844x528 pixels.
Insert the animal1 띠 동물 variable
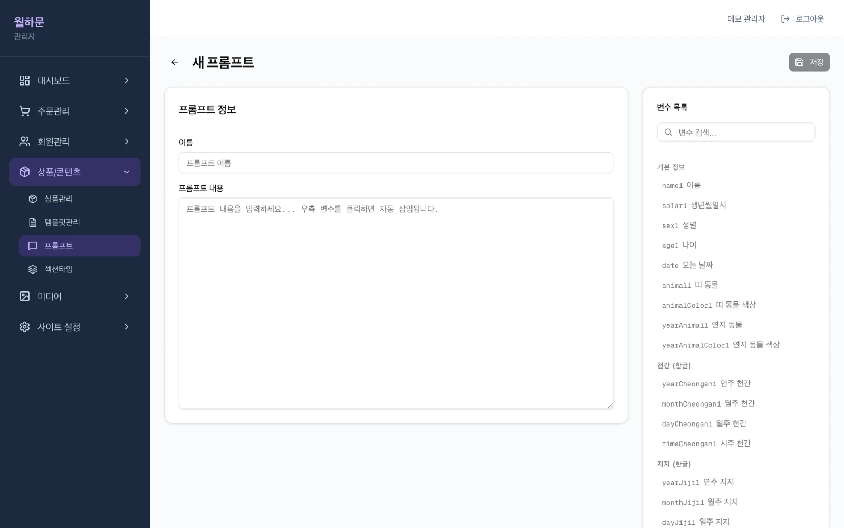(x=736, y=285)
